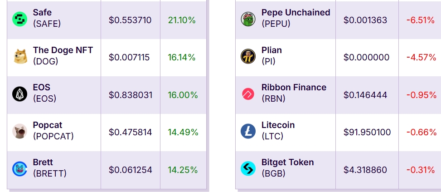The height and width of the screenshot is (192, 441).
Task: Click the Plian PI coin icon
Action: [248, 56]
